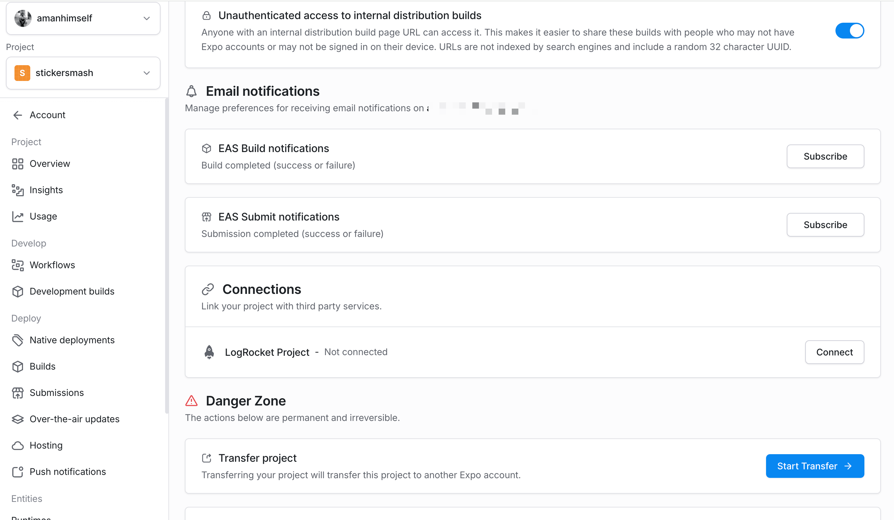Click the Over-the-air updates layers icon
Viewport: 894px width, 520px height.
pyautogui.click(x=17, y=419)
